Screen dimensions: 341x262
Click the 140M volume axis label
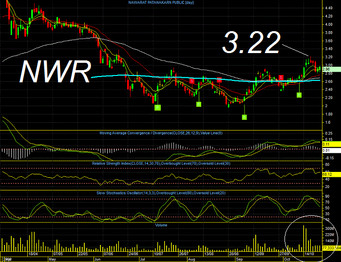pos(329,241)
